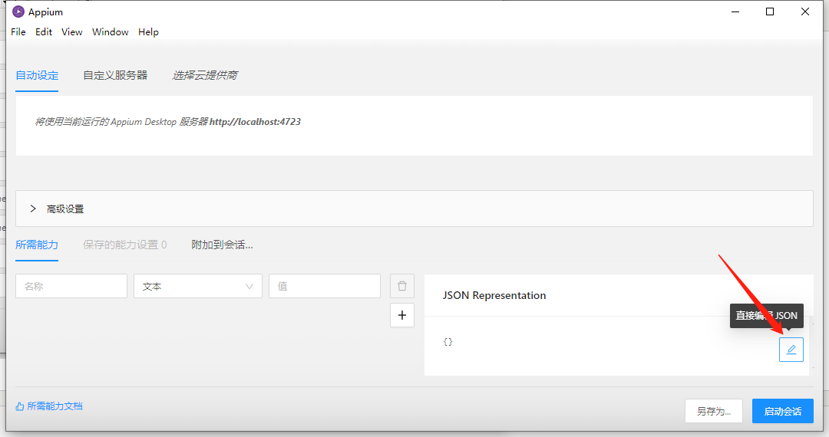
Task: Click the JSON Representation heading text
Action: (x=494, y=296)
